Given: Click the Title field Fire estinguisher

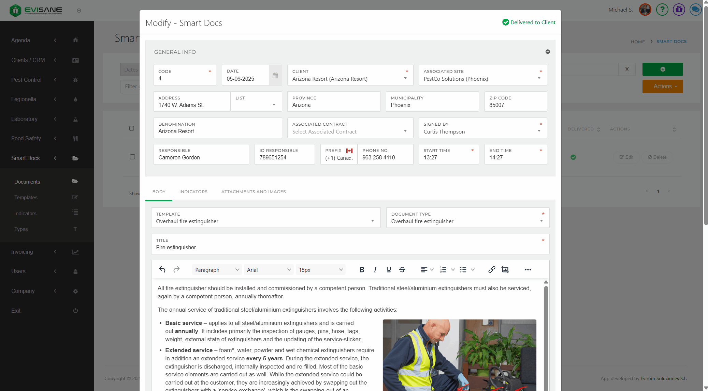Looking at the screenshot, I should [350, 244].
